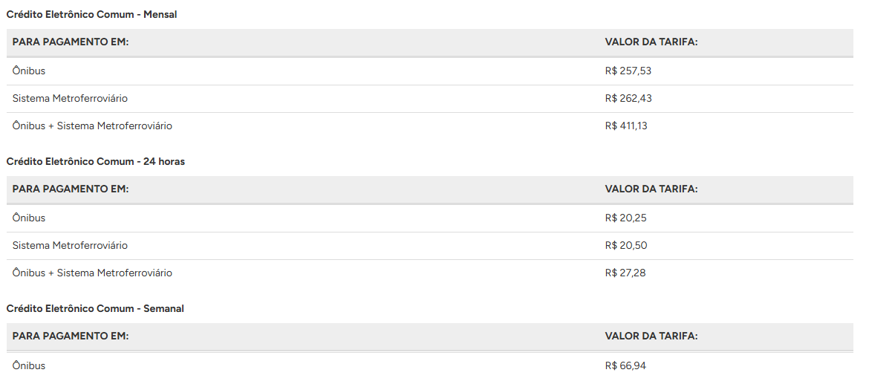Click 'PARA PAGAMENTO EM:' header in Mensal table
Image resolution: width=869 pixels, height=384 pixels.
71,42
